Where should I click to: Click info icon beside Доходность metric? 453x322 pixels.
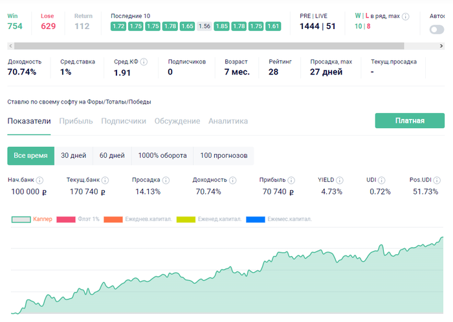click(x=232, y=180)
